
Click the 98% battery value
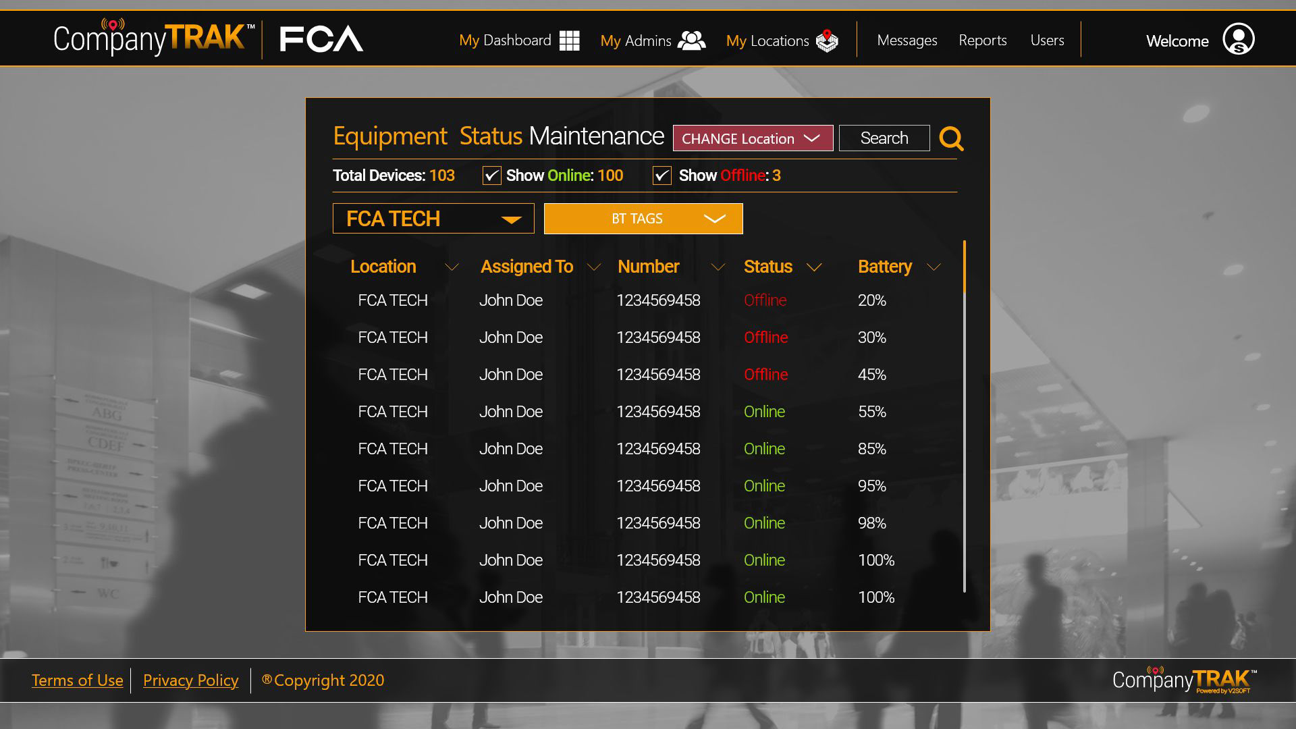871,523
